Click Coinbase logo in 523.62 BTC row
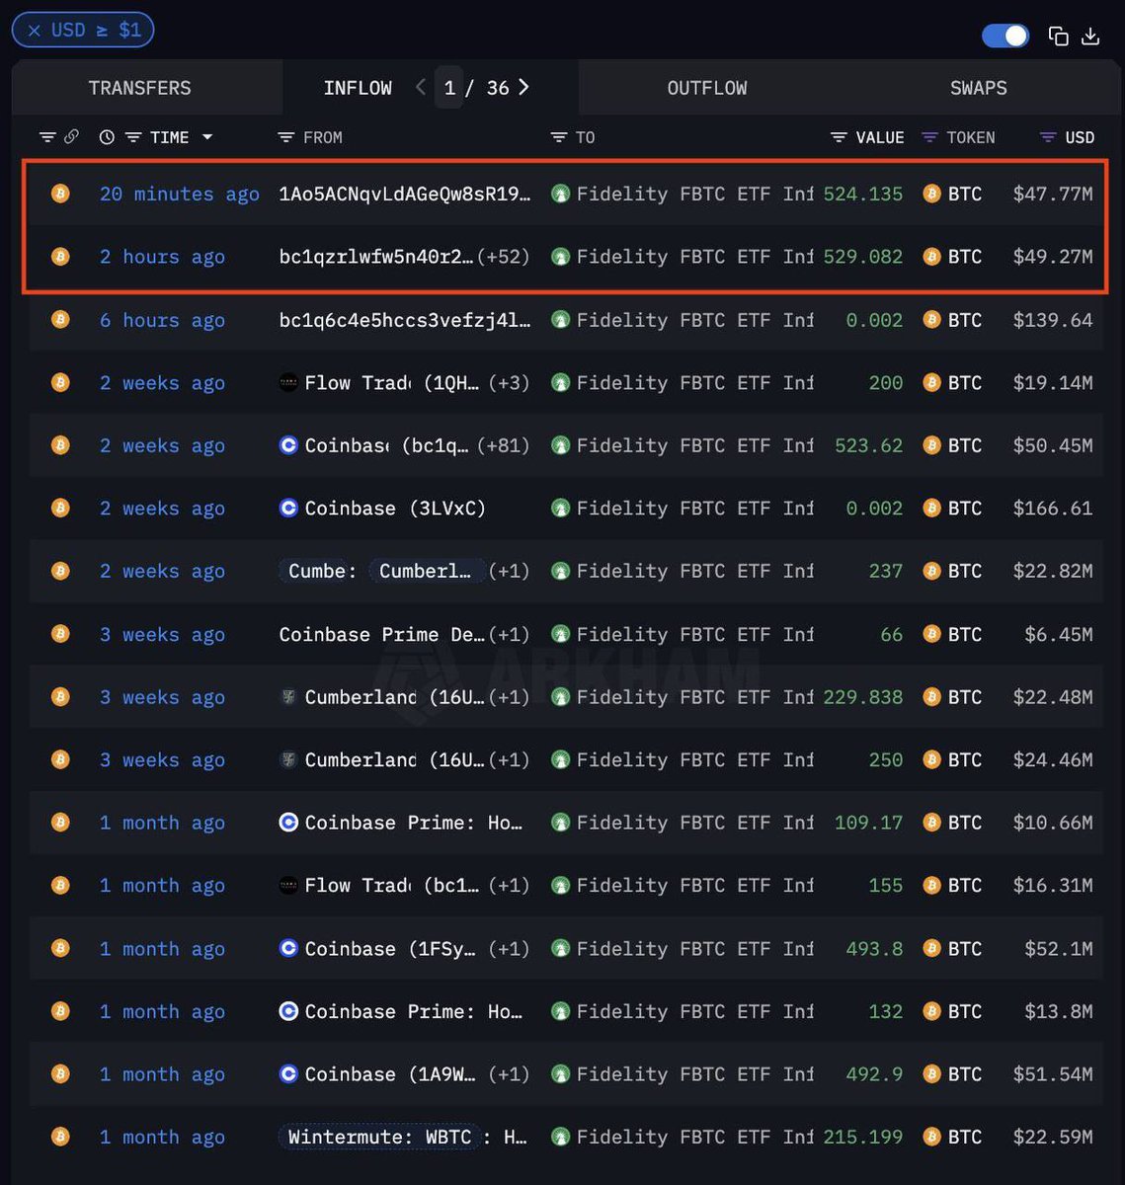The image size is (1125, 1185). pos(288,445)
